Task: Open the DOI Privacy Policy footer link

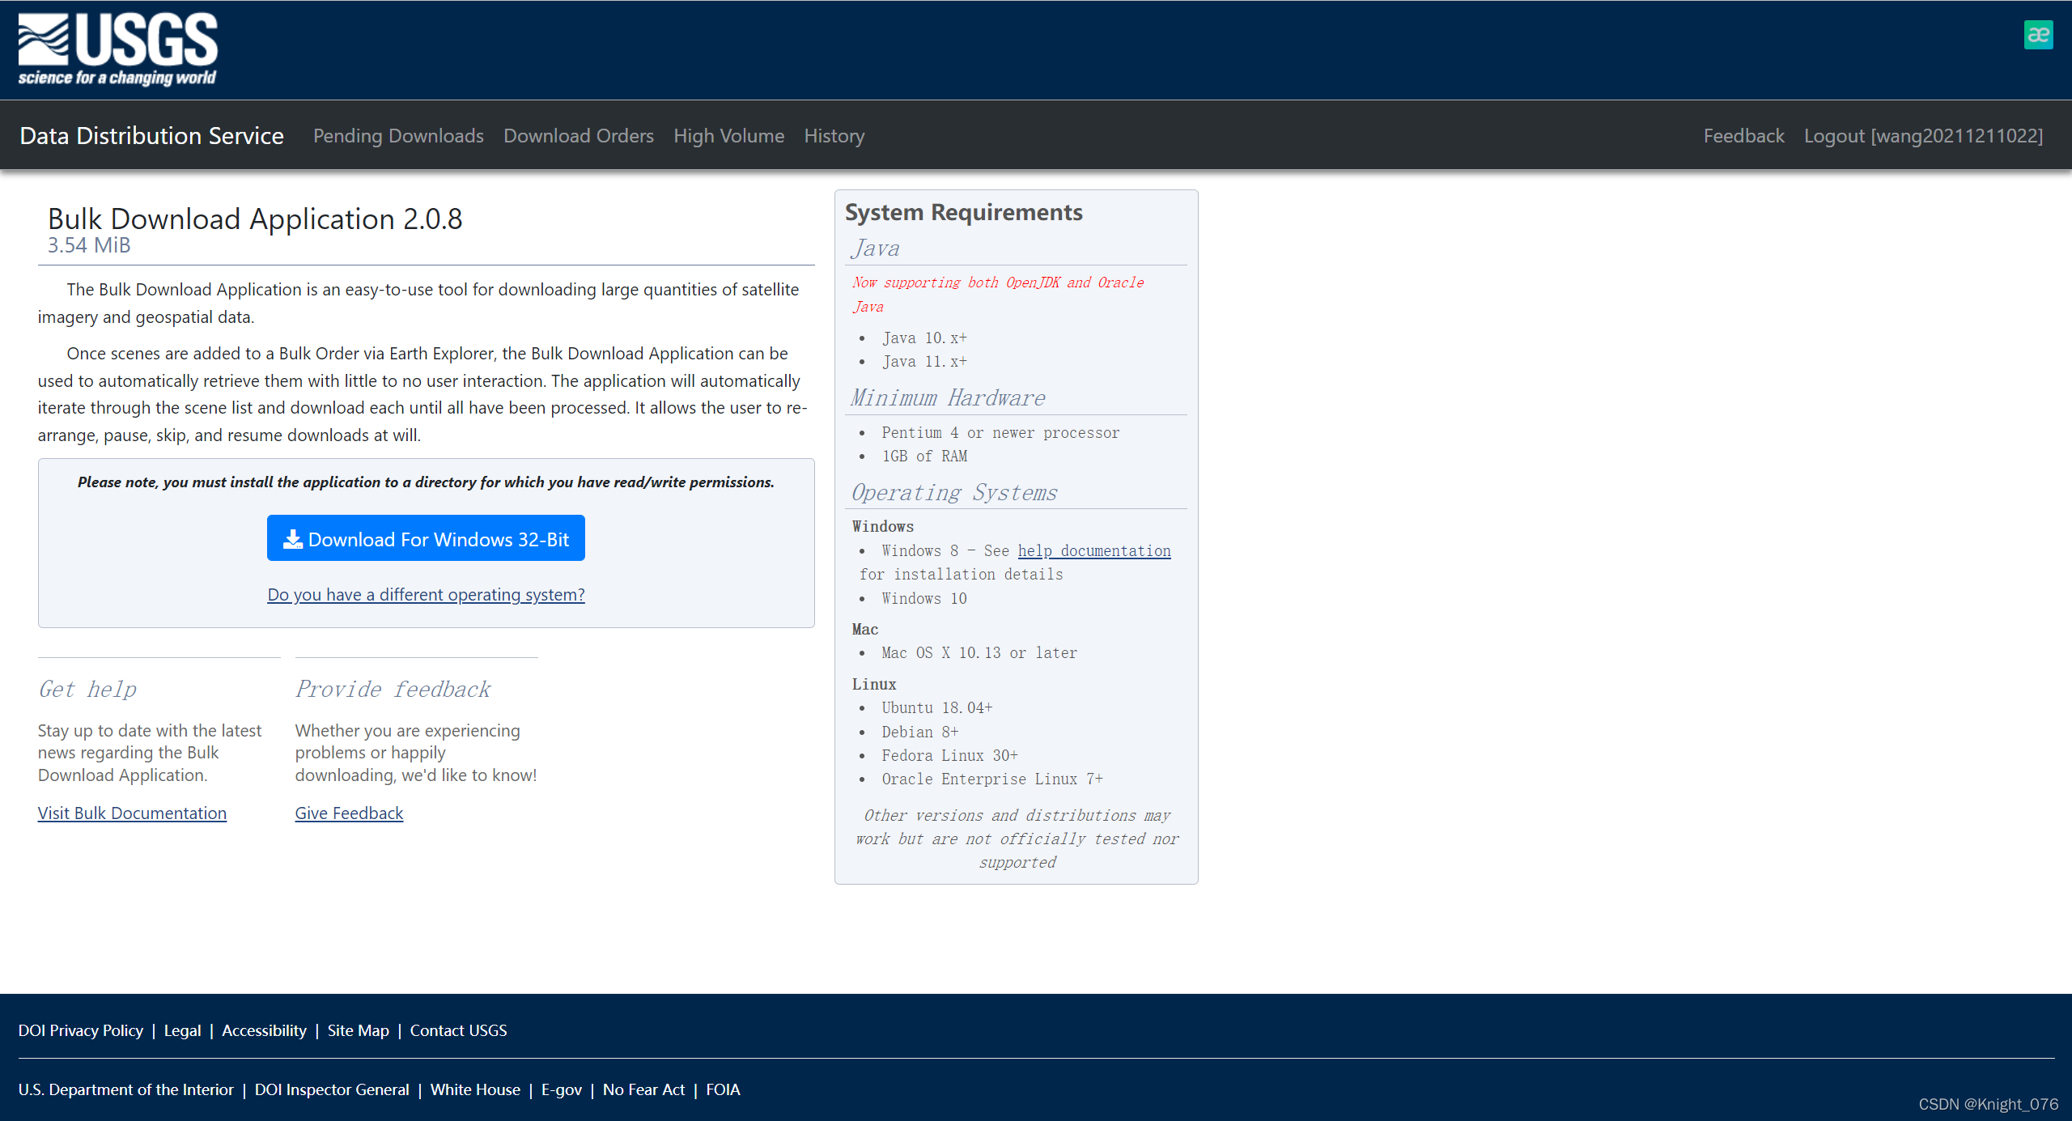Action: [80, 1030]
